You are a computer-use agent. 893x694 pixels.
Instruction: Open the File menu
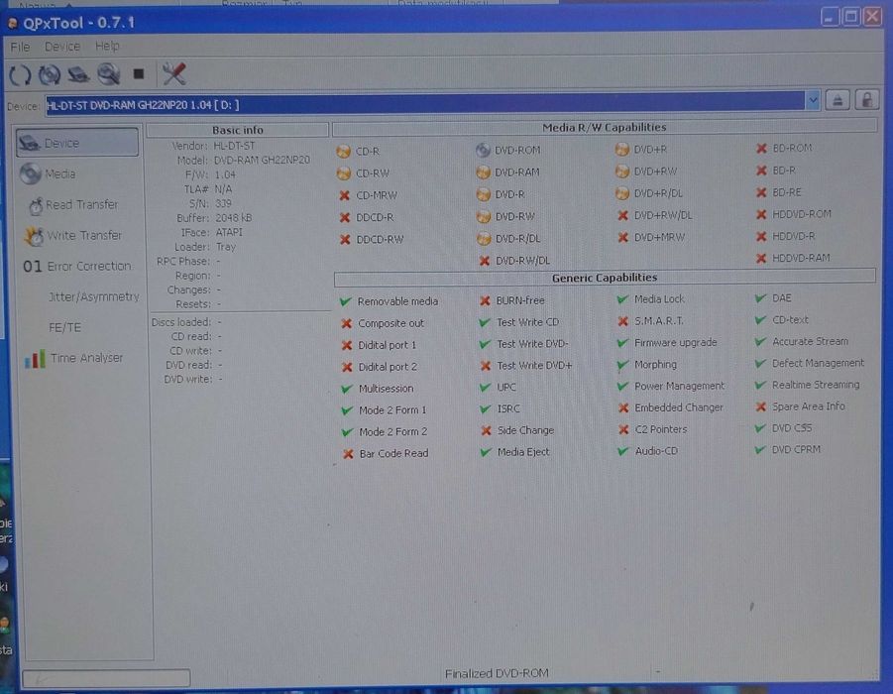click(x=20, y=47)
